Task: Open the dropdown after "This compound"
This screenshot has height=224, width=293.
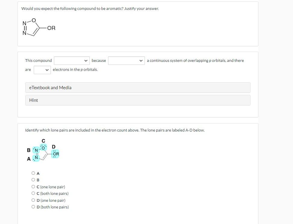Action: click(x=71, y=60)
